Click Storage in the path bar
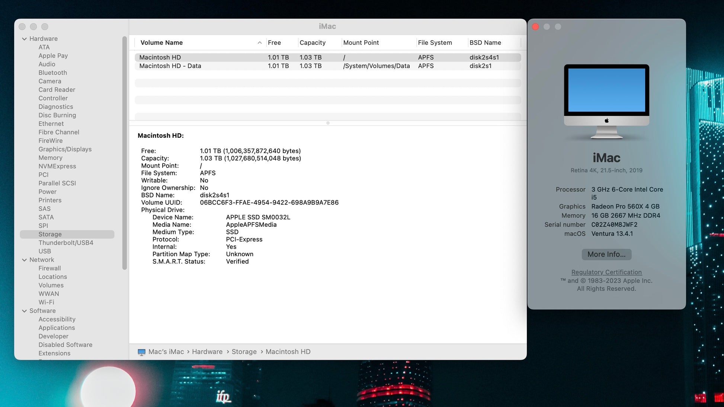724x407 pixels. click(244, 352)
